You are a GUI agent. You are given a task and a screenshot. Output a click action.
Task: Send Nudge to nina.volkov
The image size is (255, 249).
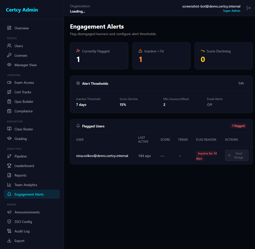point(236,155)
